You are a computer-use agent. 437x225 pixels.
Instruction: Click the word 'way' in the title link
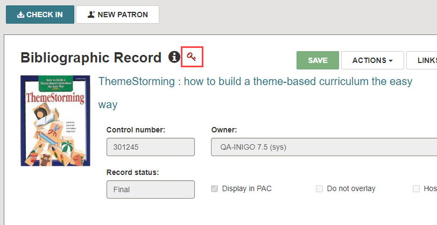[108, 105]
